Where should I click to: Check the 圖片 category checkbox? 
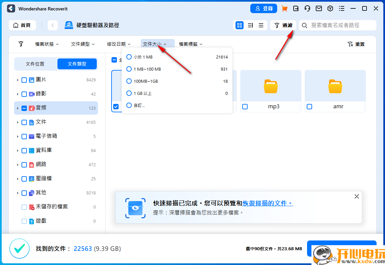click(x=24, y=80)
